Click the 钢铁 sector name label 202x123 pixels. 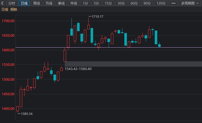(14, 10)
